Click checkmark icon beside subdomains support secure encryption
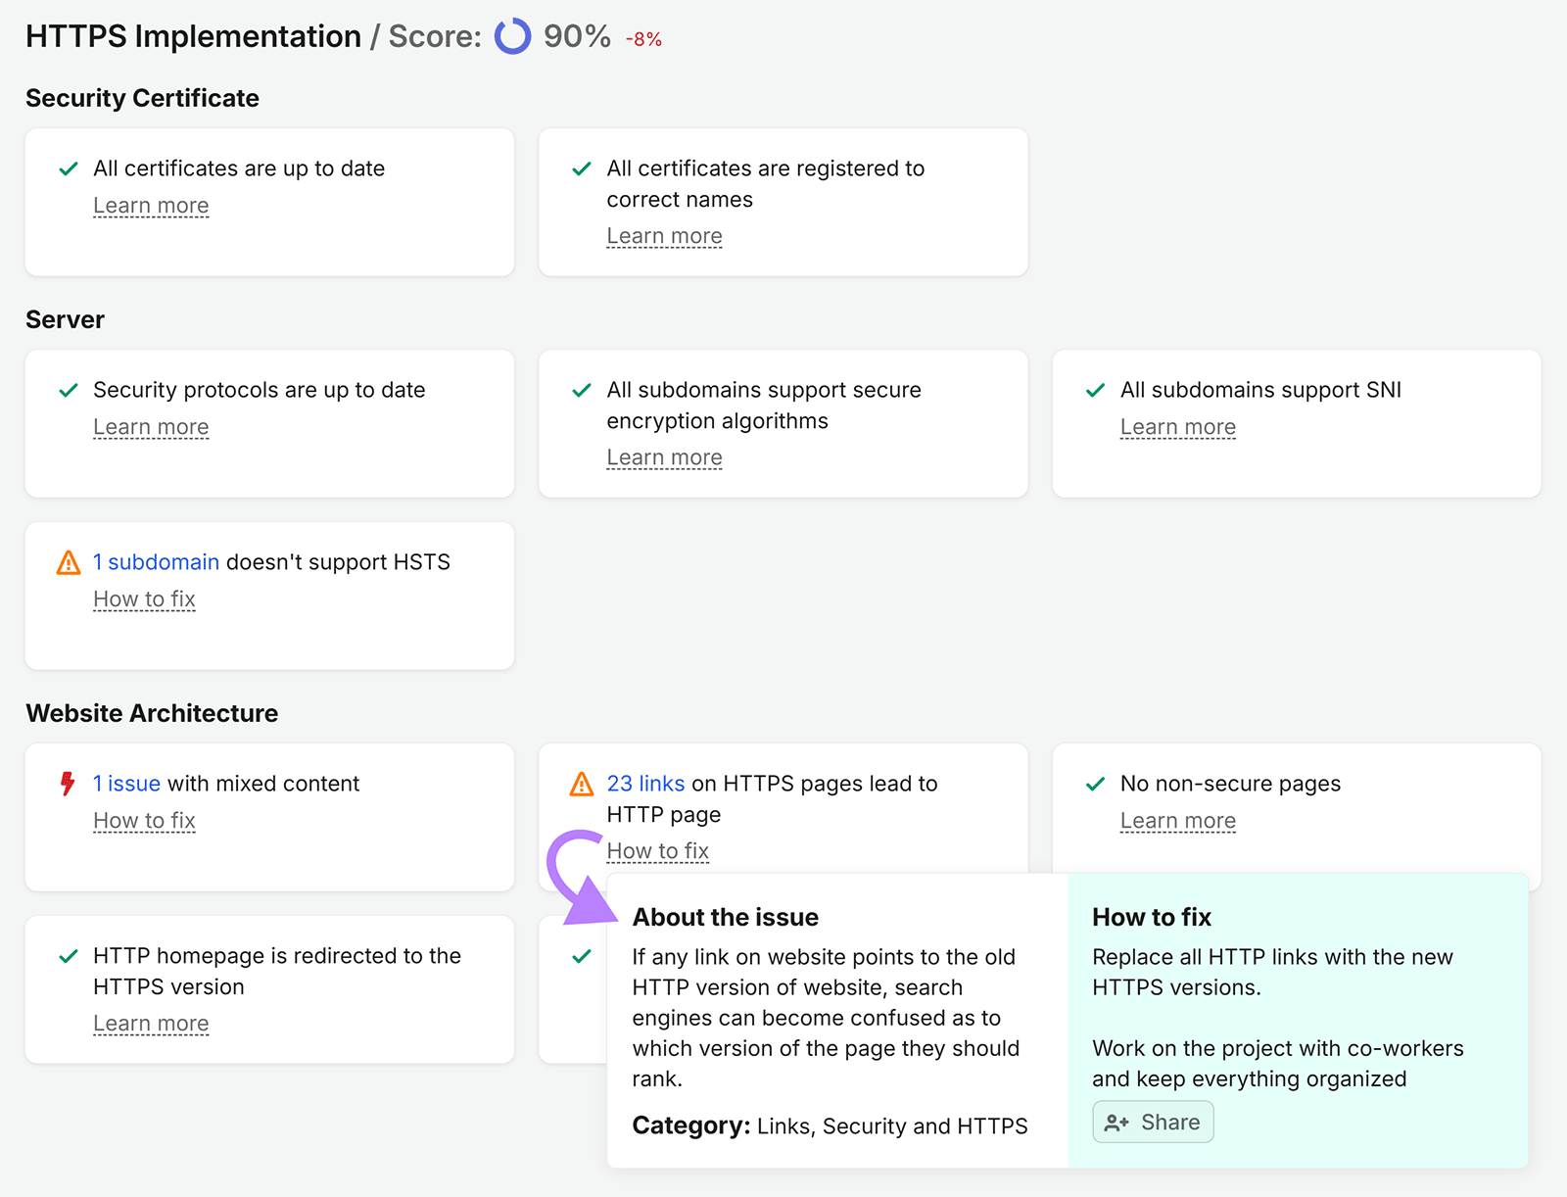The width and height of the screenshot is (1567, 1197). [582, 391]
